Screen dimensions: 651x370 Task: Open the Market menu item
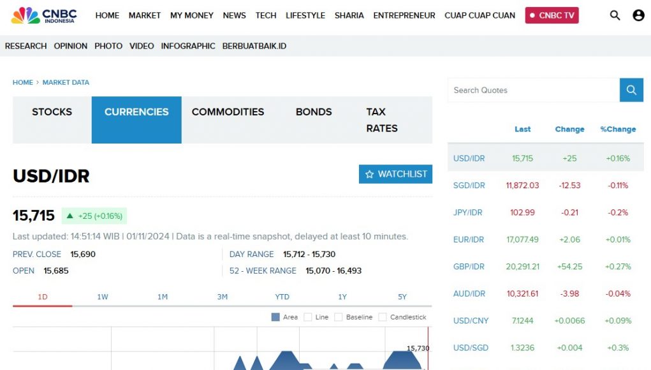pos(145,15)
